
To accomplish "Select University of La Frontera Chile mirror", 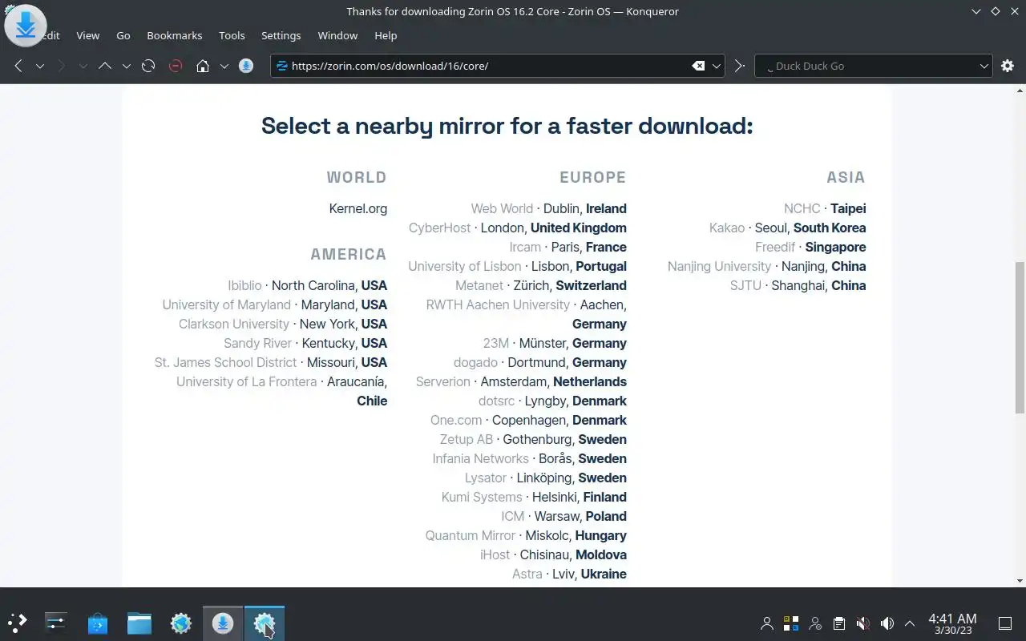I will 281,391.
